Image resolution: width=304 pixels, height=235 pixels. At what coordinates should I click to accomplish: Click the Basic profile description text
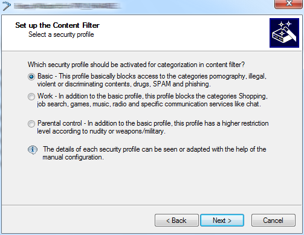pos(152,80)
